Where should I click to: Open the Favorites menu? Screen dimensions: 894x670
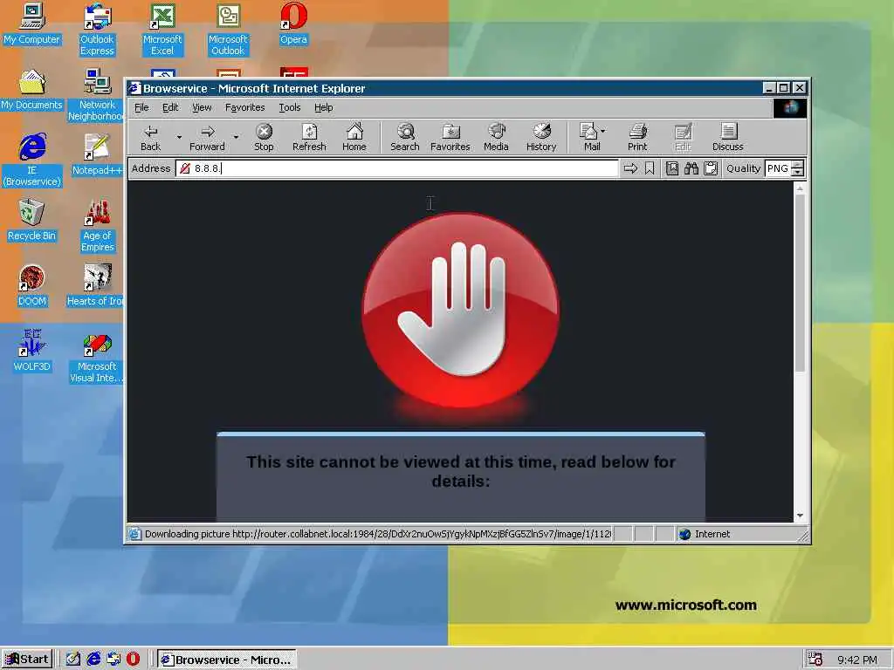[244, 107]
